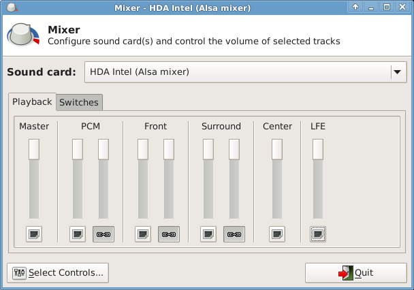Toggle mute button under Master slider
This screenshot has height=290, width=414.
[34, 234]
